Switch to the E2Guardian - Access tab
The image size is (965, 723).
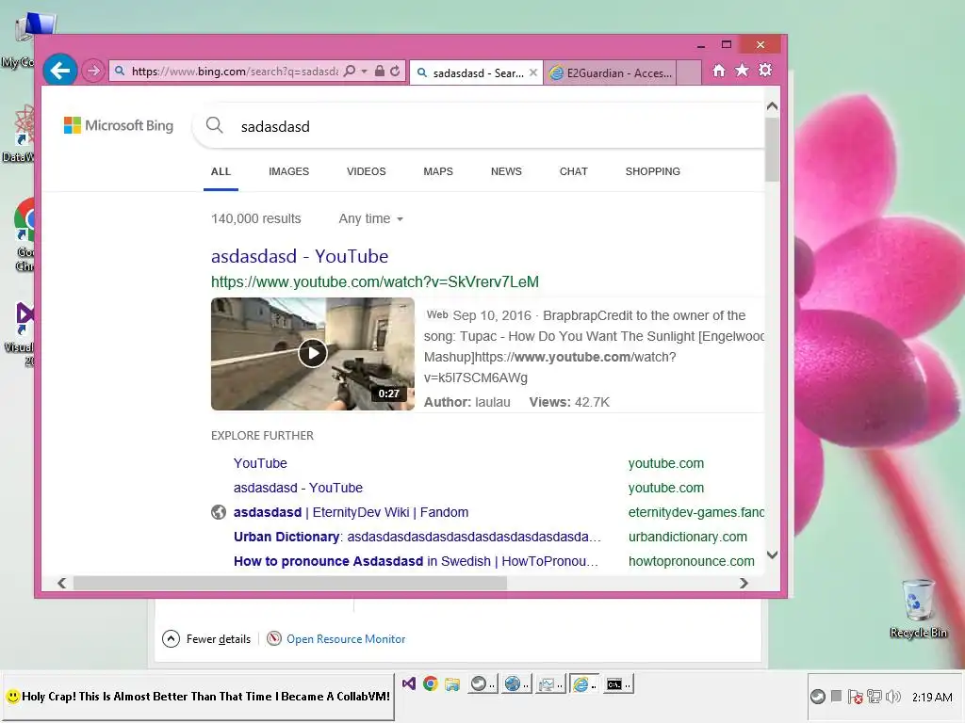[610, 73]
